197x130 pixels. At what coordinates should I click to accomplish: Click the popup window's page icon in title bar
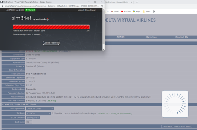click(x=2, y=2)
